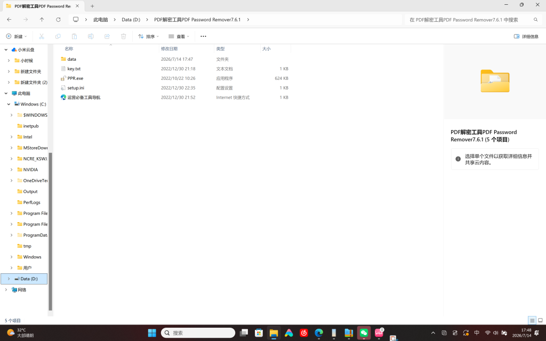Open Microsoft Edge from taskbar
546x341 pixels.
pyautogui.click(x=319, y=333)
